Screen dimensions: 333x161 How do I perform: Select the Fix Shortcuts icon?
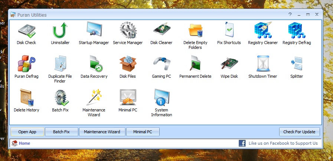pos(229,30)
